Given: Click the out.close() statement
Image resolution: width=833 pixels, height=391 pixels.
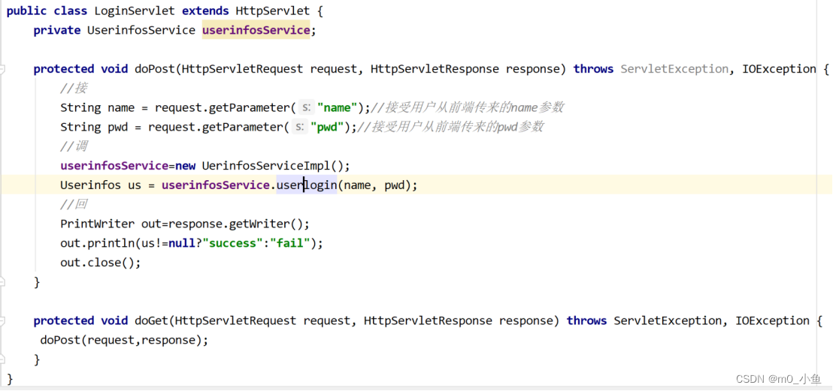Looking at the screenshot, I should pos(101,263).
